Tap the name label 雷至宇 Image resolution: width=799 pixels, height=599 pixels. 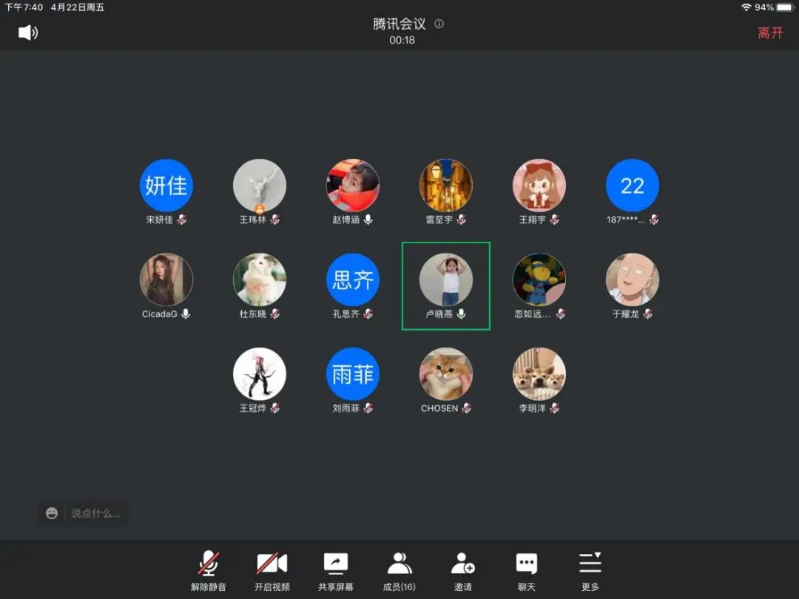(439, 220)
